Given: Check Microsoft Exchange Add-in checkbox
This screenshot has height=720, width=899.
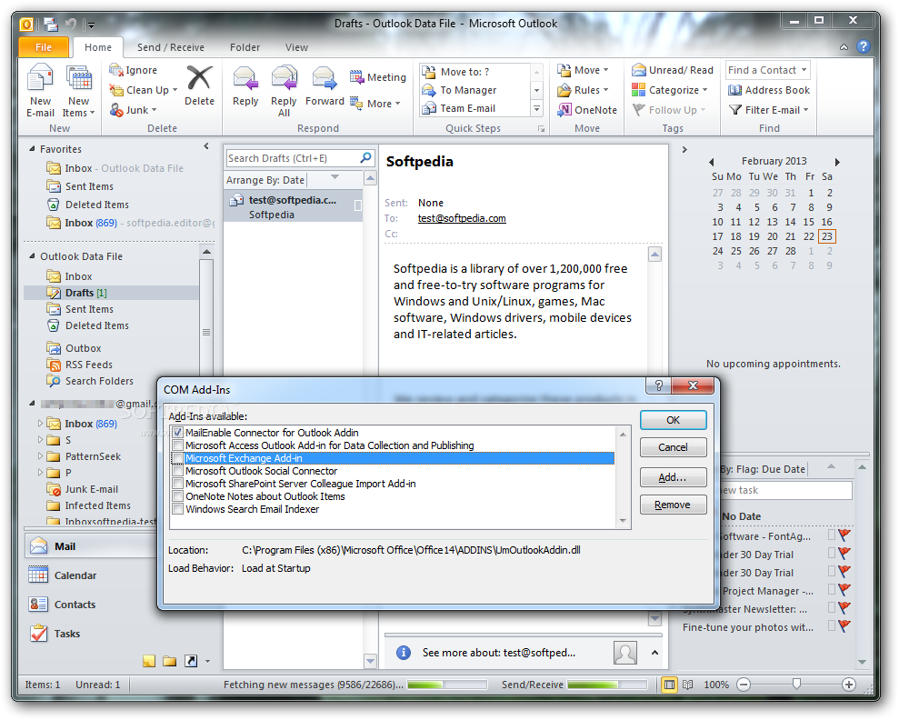Looking at the screenshot, I should (x=178, y=458).
